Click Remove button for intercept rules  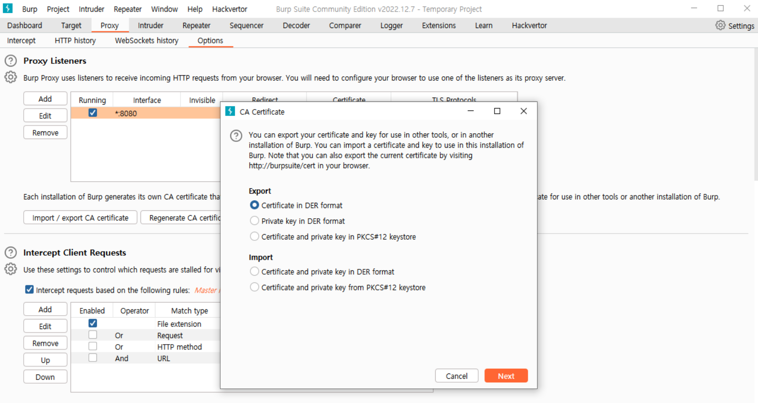point(45,343)
